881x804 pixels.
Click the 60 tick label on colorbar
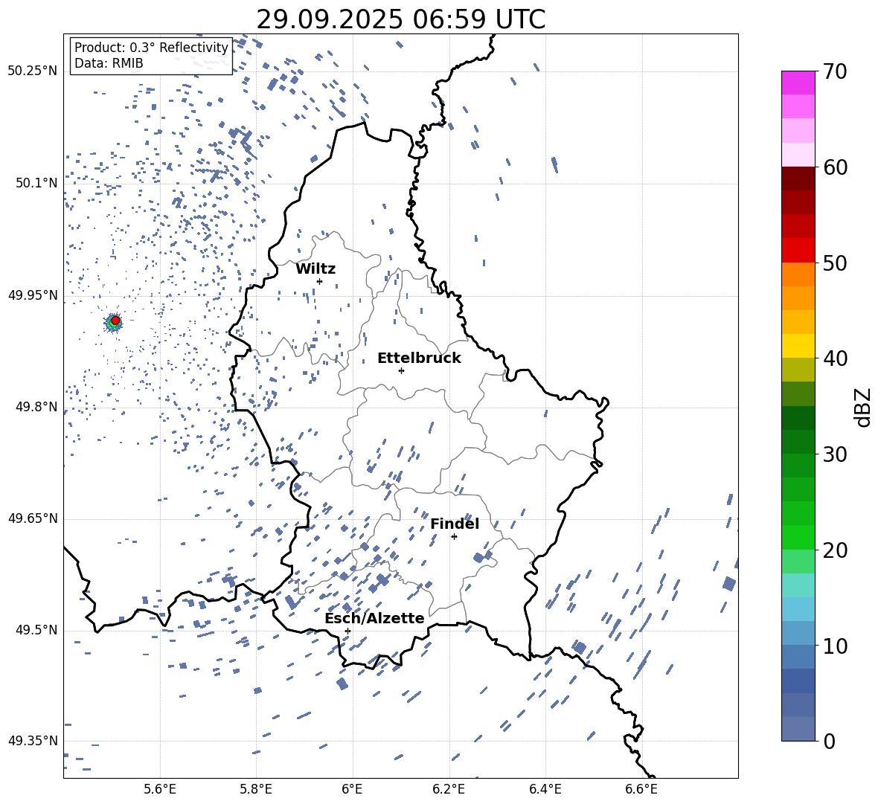[x=834, y=167]
